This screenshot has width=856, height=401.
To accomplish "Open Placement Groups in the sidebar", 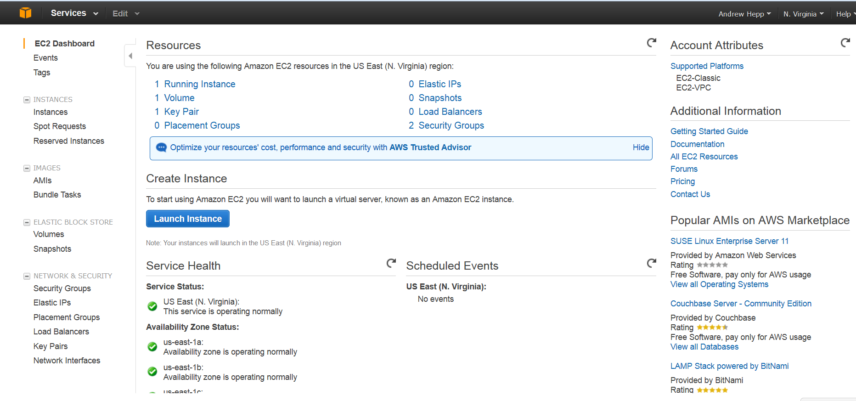I will [67, 317].
